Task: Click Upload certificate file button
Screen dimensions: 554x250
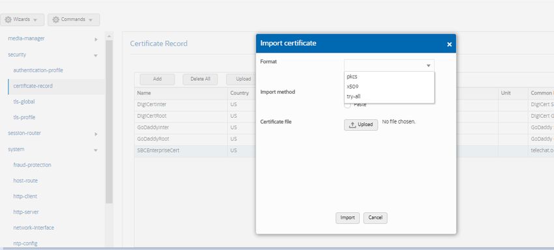Action: click(360, 124)
